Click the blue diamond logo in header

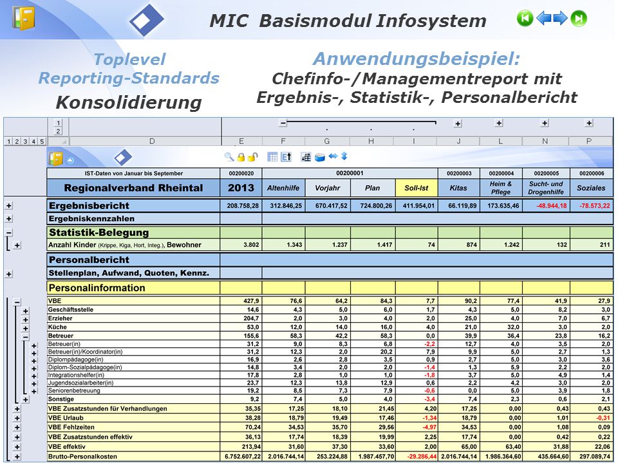[x=146, y=20]
